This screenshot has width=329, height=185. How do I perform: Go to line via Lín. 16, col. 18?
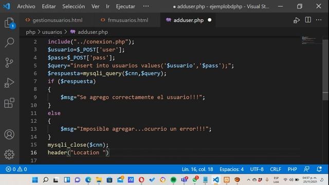pos(197,169)
